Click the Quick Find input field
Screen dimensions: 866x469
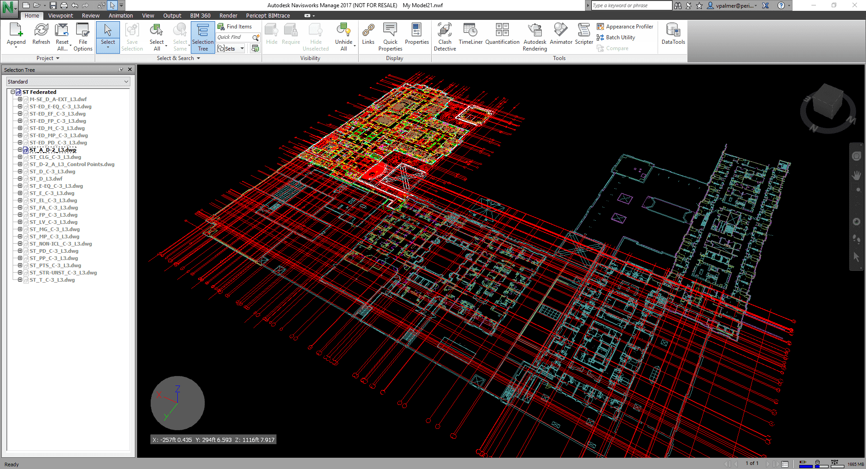tap(234, 37)
